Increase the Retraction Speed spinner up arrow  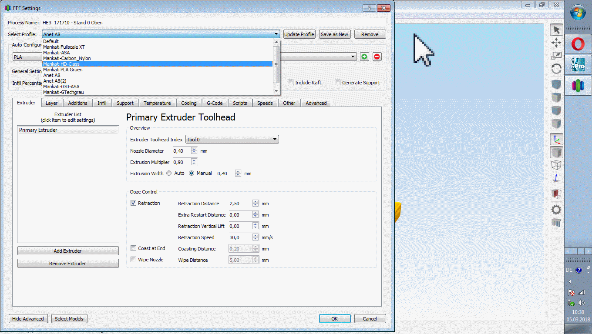256,236
